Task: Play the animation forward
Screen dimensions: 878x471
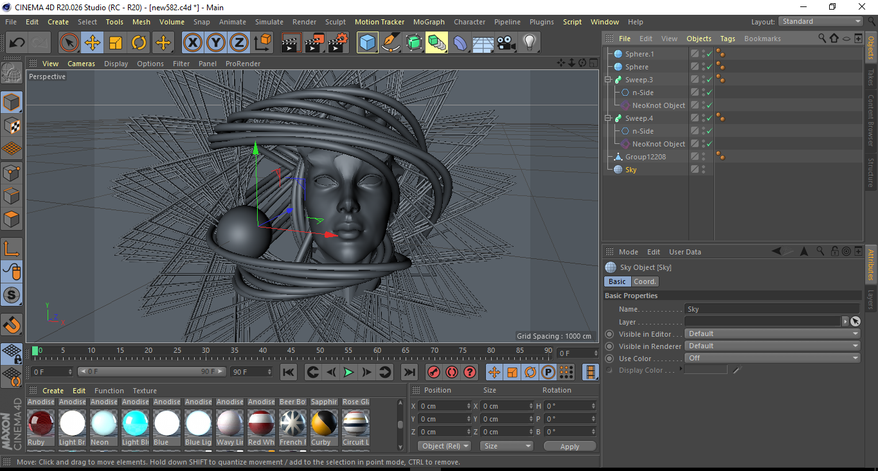Action: pyautogui.click(x=348, y=372)
